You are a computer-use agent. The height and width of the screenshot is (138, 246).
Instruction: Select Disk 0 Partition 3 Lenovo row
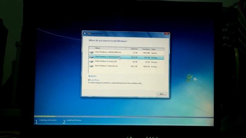tap(126, 62)
